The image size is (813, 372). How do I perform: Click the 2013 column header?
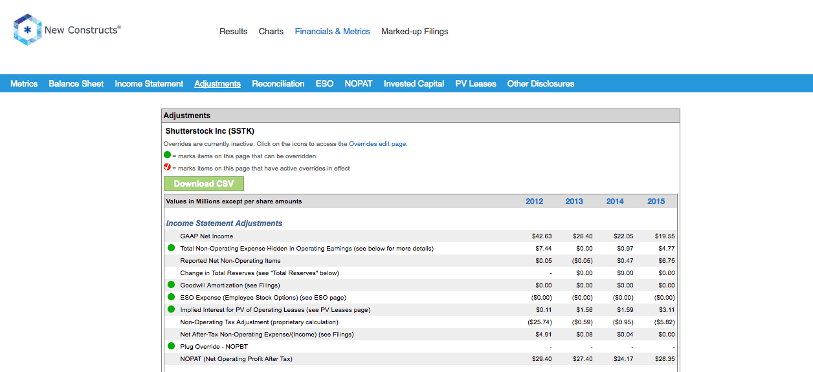click(x=574, y=201)
